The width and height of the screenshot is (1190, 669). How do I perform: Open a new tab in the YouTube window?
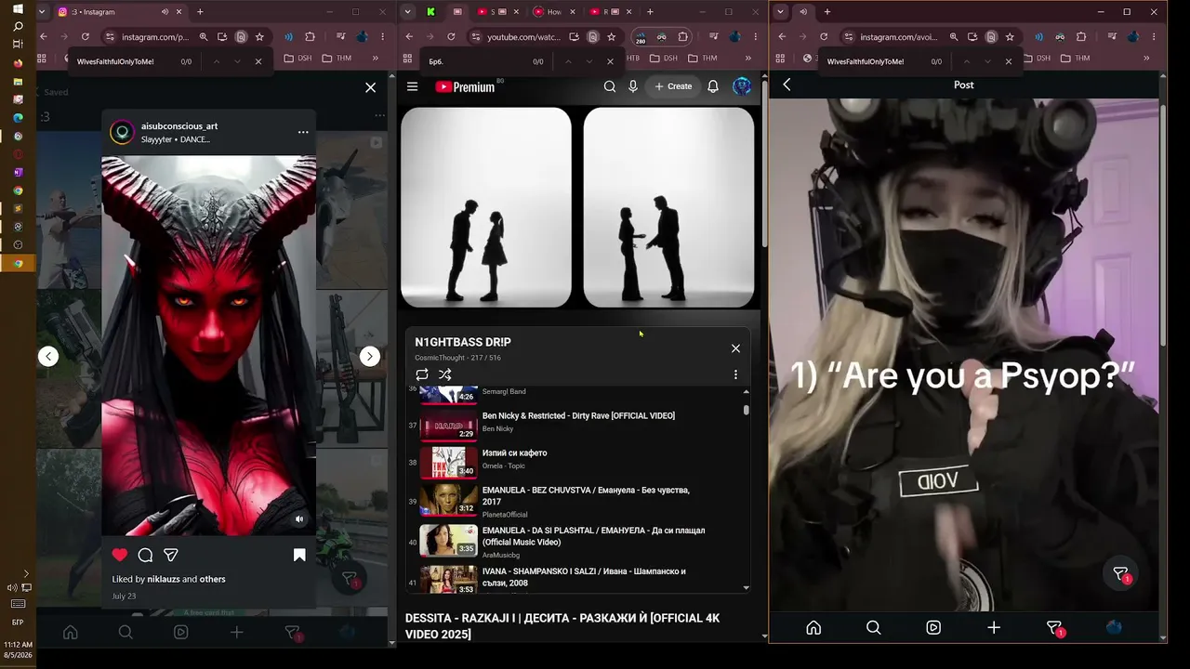pyautogui.click(x=650, y=12)
